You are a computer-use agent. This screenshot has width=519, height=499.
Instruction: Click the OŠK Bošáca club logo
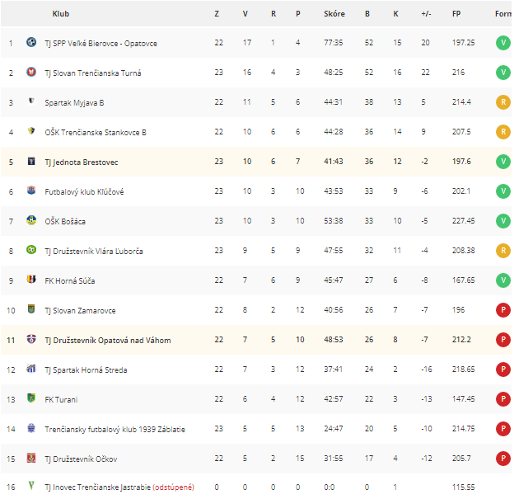31,220
